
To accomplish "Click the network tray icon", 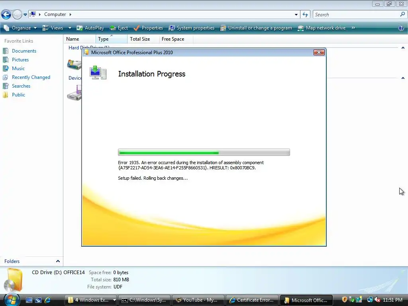I will (x=370, y=300).
